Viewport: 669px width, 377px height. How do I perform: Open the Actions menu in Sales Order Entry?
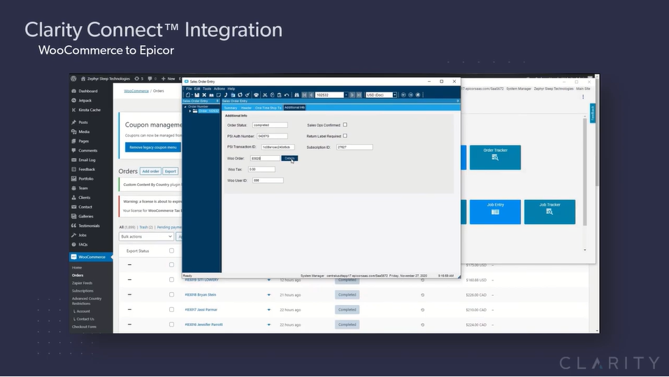[220, 88]
